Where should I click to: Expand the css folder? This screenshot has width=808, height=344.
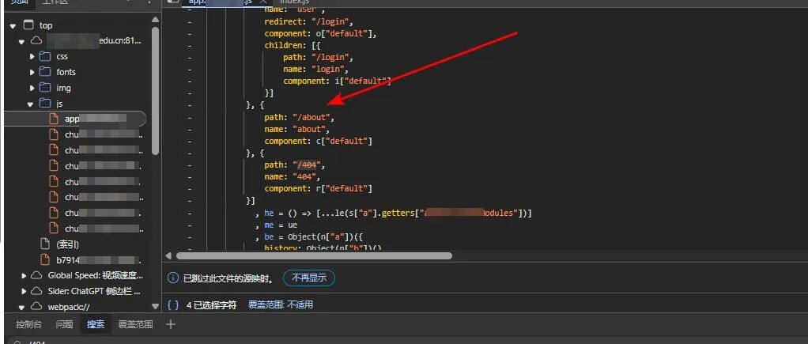click(32, 56)
